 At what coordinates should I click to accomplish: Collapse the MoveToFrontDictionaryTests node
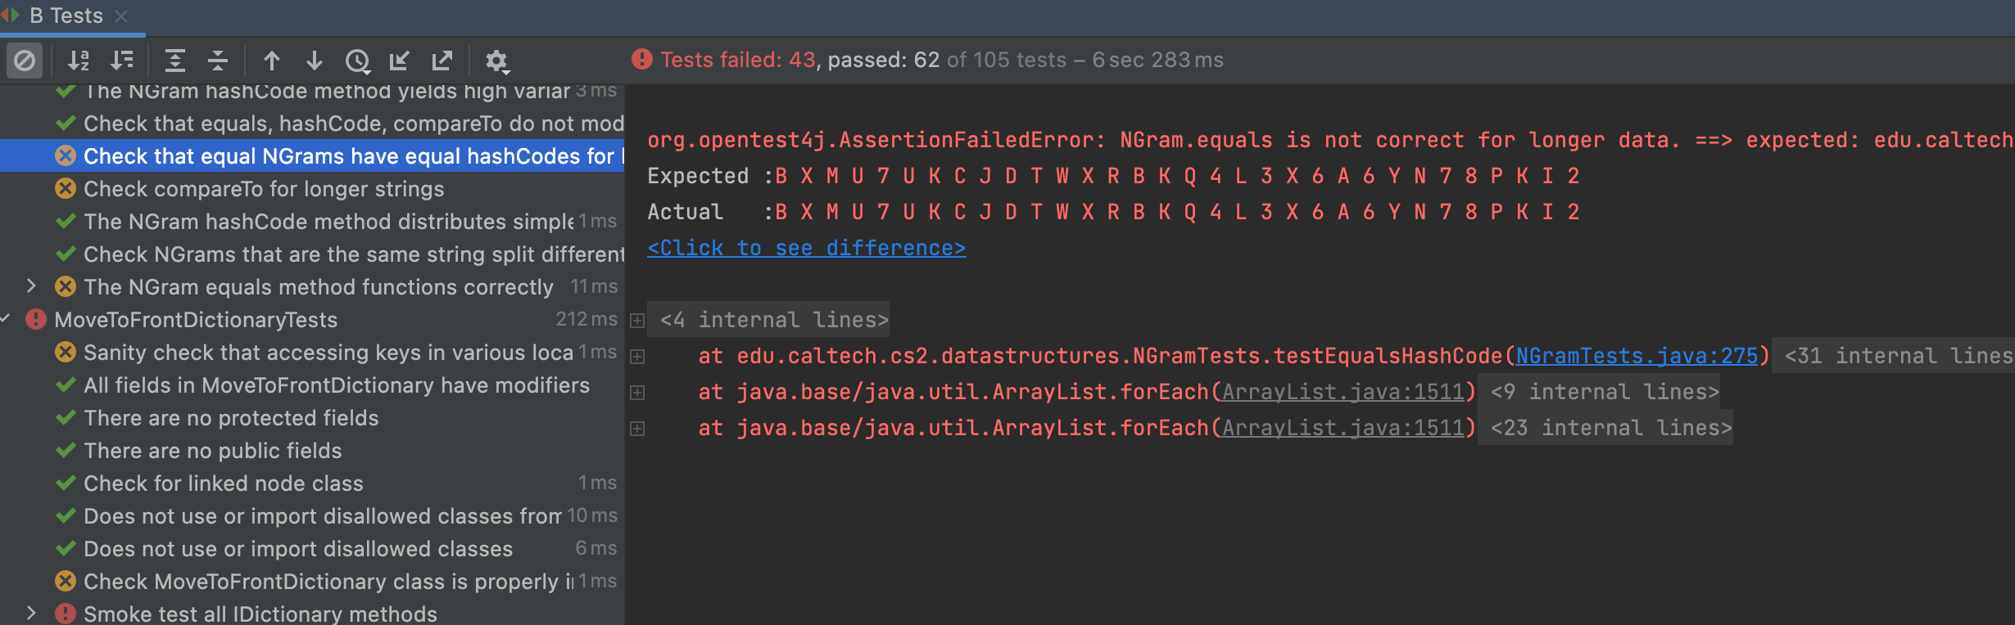coord(6,319)
